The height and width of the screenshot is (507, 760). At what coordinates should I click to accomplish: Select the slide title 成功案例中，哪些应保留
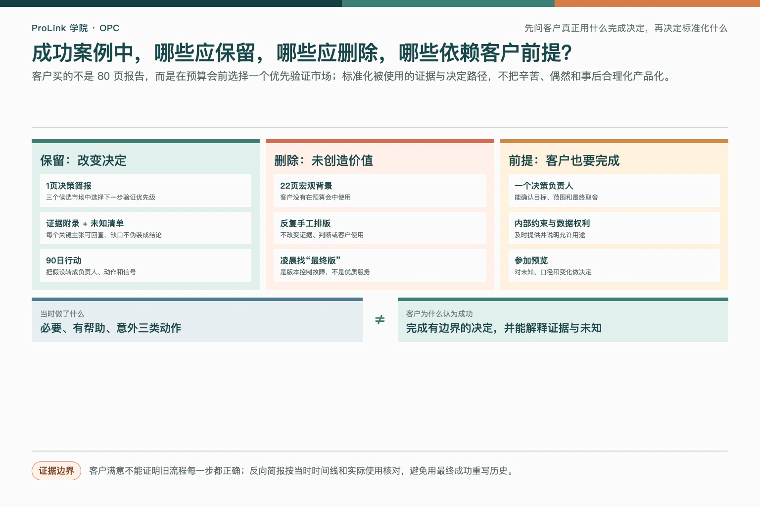pos(302,53)
